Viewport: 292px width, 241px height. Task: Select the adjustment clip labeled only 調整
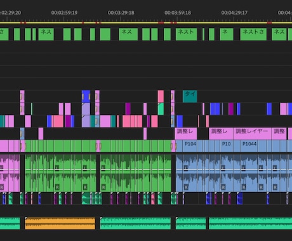coord(279,134)
